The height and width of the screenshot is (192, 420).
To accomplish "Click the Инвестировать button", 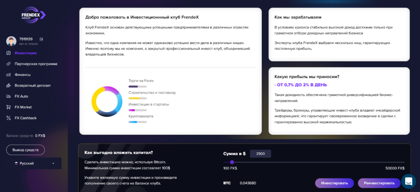I will 334,183.
